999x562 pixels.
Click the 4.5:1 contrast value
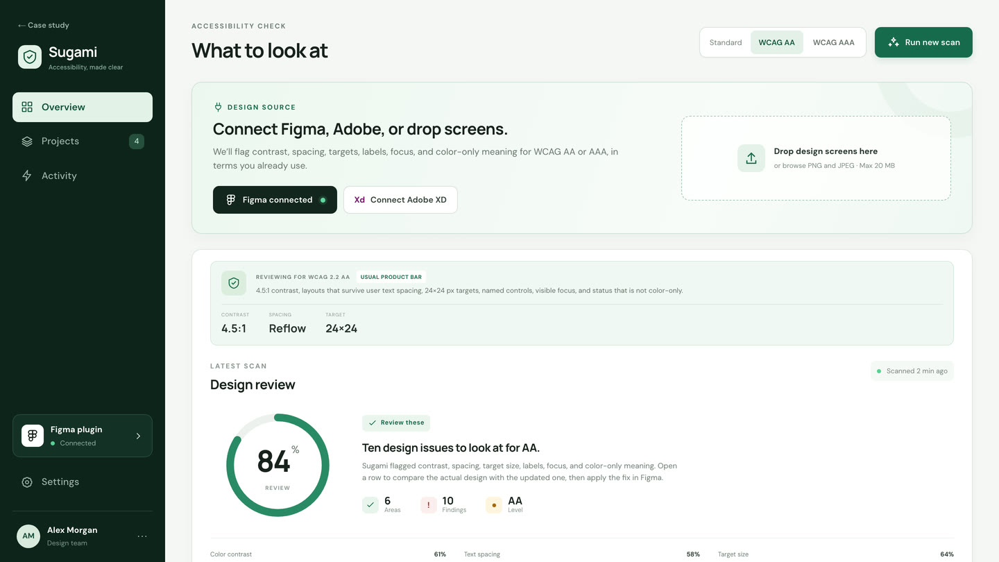[x=234, y=329]
